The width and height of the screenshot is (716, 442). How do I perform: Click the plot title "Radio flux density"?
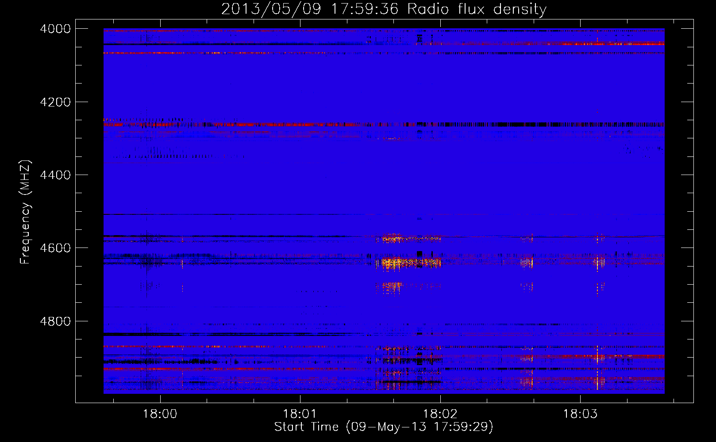tap(477, 9)
